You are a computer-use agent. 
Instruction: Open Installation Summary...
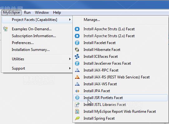coord(37,50)
